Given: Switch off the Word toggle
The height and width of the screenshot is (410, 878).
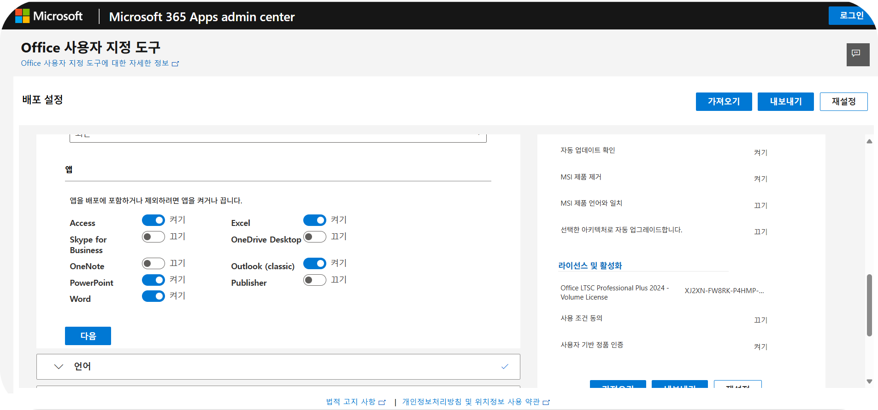Looking at the screenshot, I should tap(153, 296).
